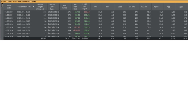Click session start time 31.08.2014 20:23

pyautogui.click(x=23, y=21)
